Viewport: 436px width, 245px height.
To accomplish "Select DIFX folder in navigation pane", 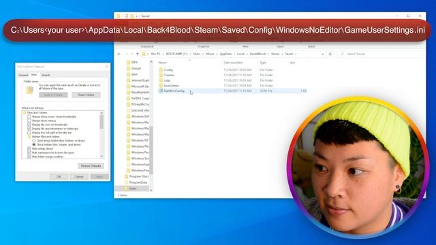I will tap(134, 62).
